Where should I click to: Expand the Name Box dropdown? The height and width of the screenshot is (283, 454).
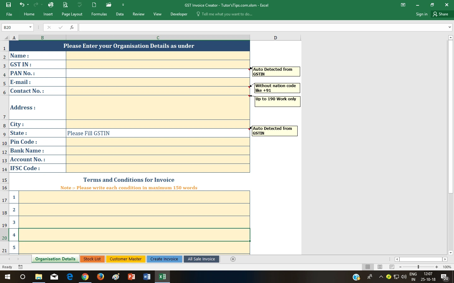30,27
